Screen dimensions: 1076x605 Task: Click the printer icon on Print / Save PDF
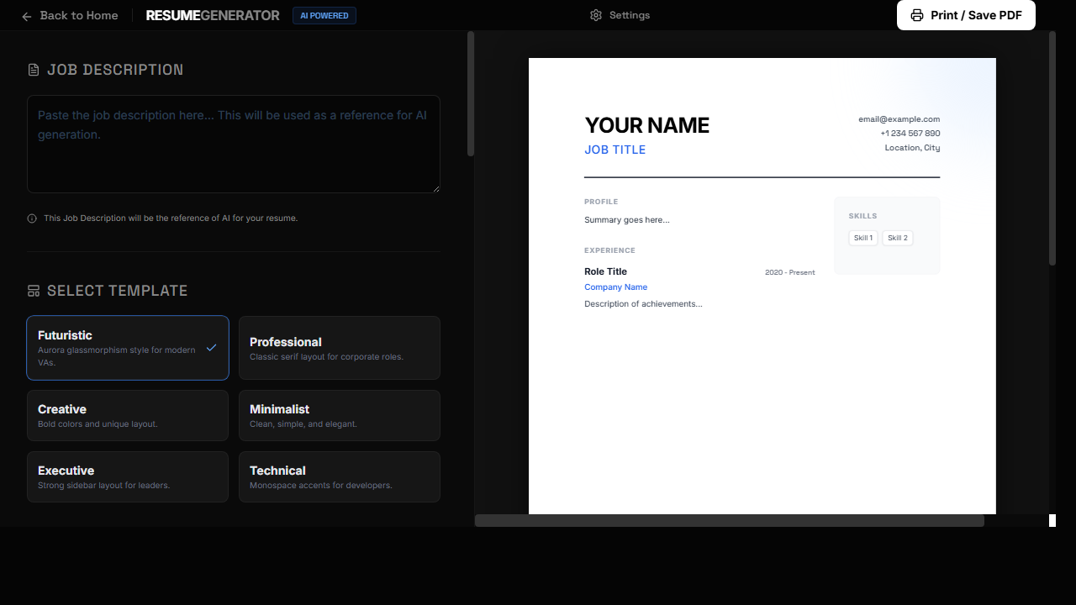(916, 15)
